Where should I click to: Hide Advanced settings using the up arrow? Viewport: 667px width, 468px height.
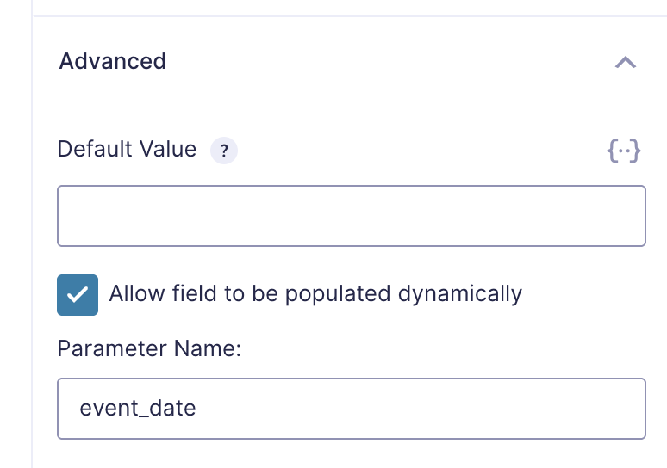626,62
